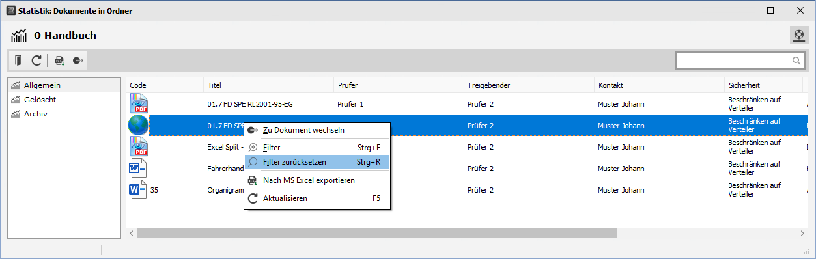Sort by Titel column header
The height and width of the screenshot is (259, 816).
pyautogui.click(x=269, y=85)
